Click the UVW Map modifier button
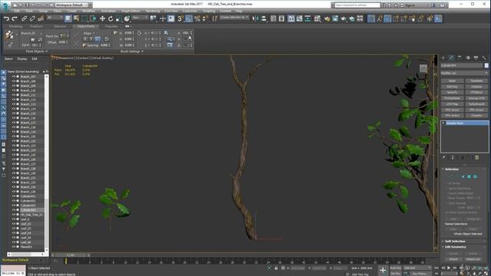Image resolution: width=491 pixels, height=276 pixels. coord(452,104)
